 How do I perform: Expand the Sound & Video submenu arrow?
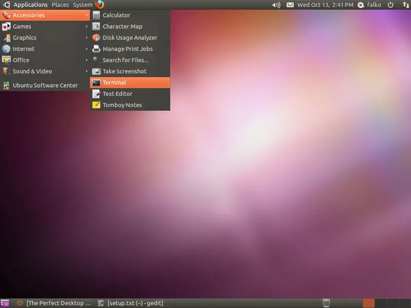click(x=87, y=71)
